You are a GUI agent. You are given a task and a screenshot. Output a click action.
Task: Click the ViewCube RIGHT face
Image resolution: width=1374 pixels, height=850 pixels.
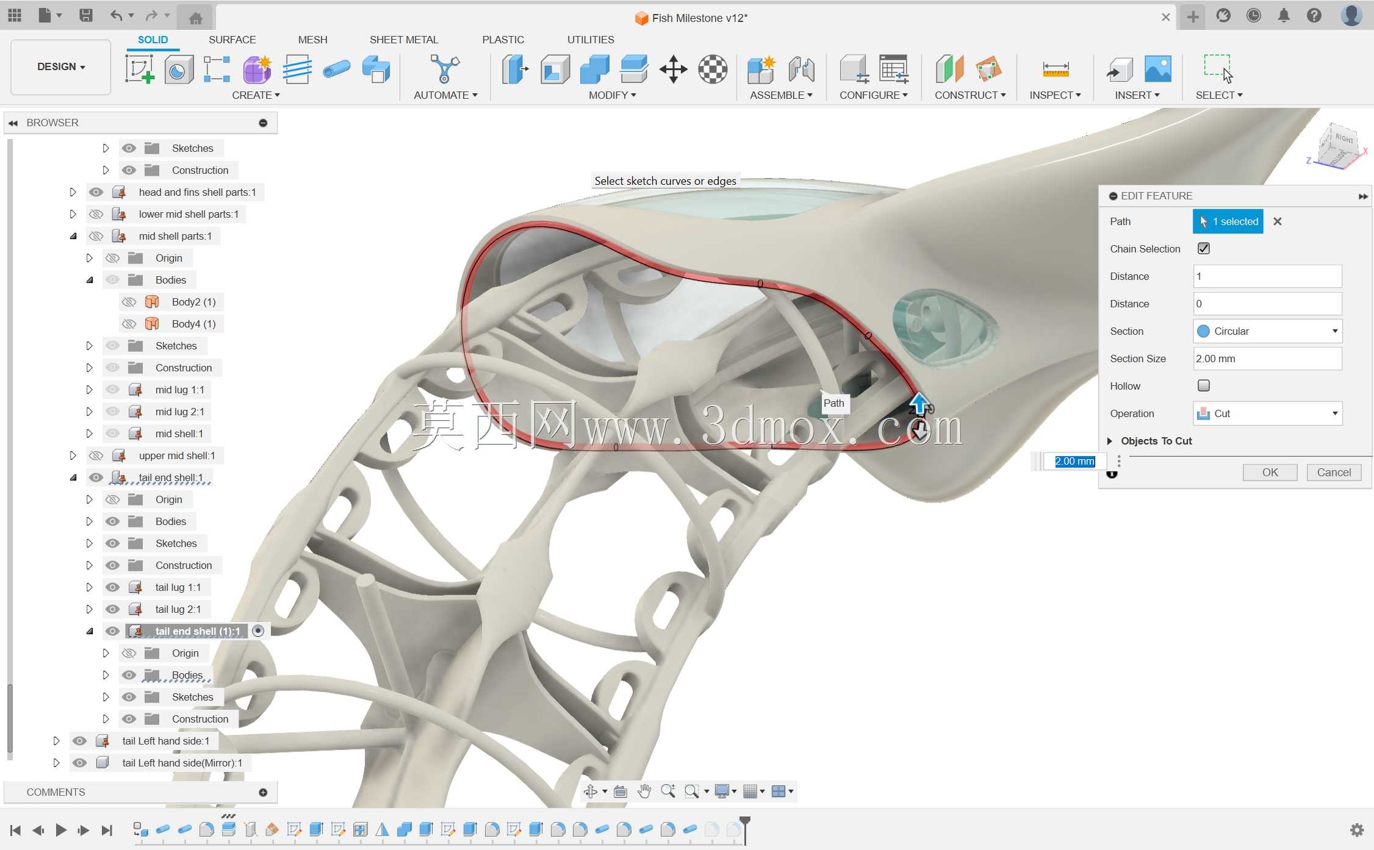tap(1343, 140)
